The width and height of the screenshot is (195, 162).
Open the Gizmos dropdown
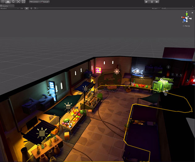pos(155,8)
